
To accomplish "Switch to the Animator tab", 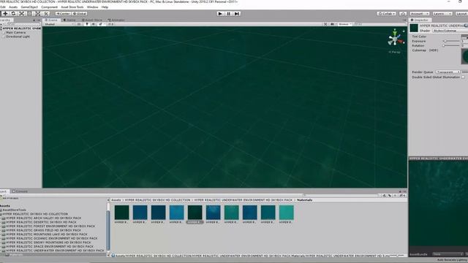I will (x=116, y=20).
